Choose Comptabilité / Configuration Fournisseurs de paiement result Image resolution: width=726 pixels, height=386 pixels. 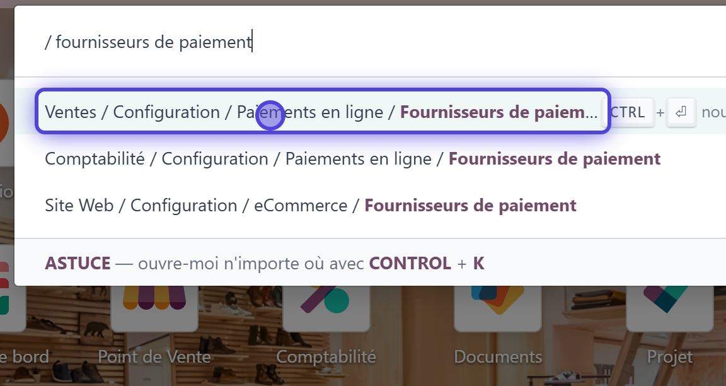352,158
